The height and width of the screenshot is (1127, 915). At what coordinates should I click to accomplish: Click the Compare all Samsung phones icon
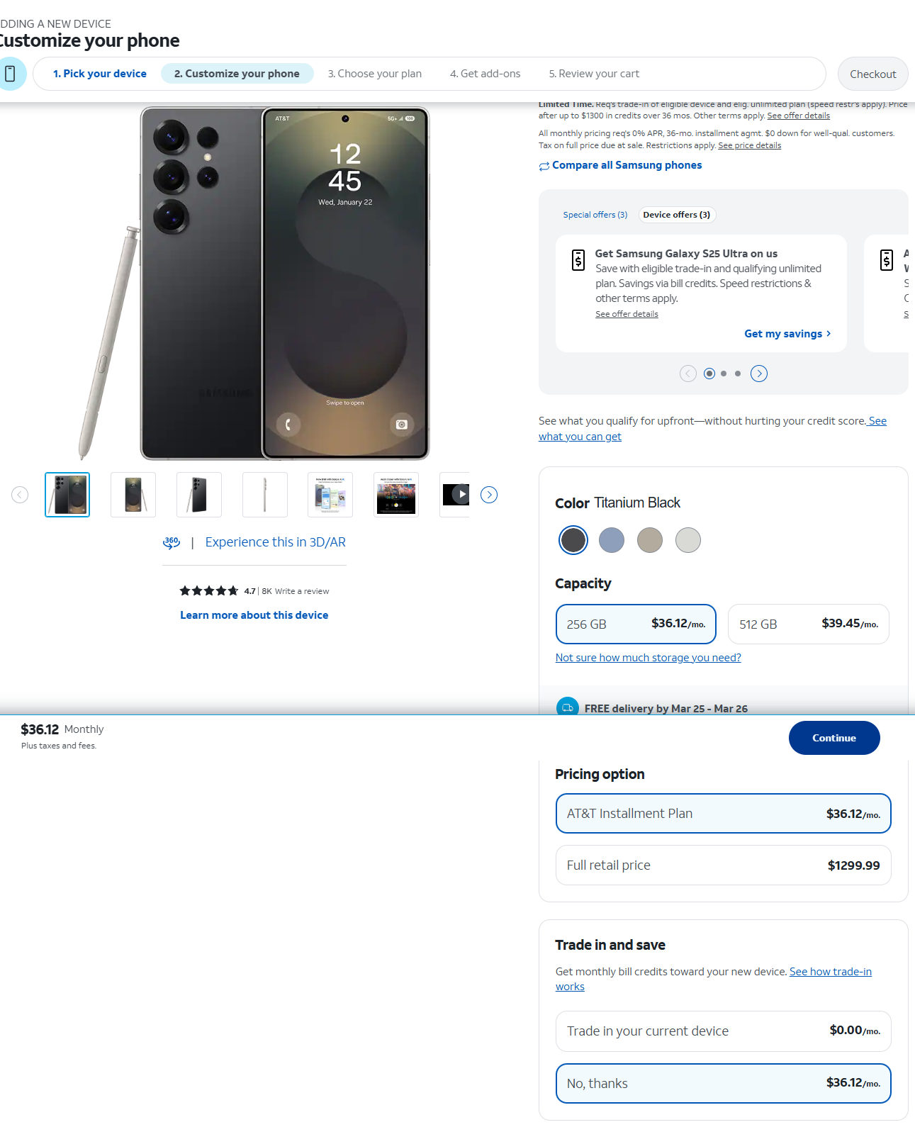click(x=544, y=166)
